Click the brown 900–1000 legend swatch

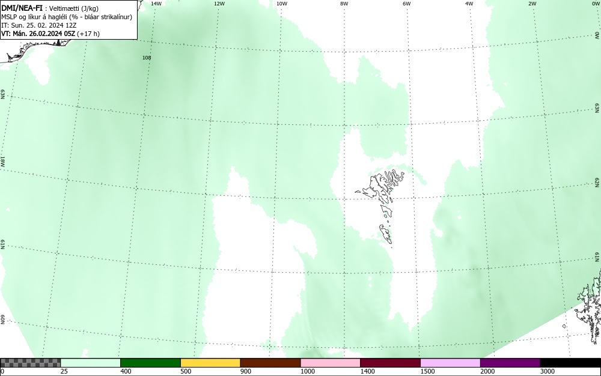270,363
